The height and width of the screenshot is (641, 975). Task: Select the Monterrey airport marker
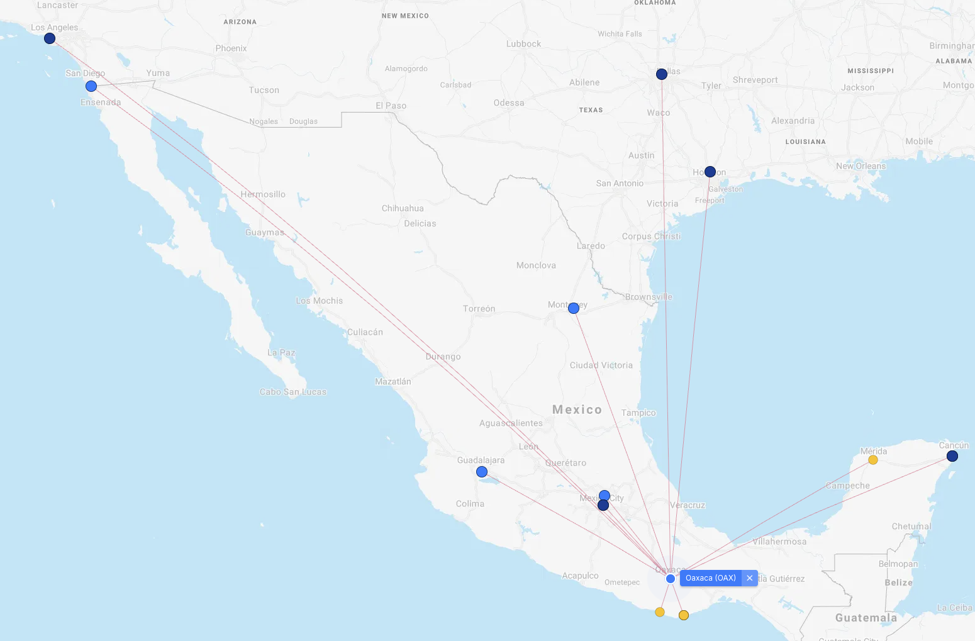tap(573, 308)
